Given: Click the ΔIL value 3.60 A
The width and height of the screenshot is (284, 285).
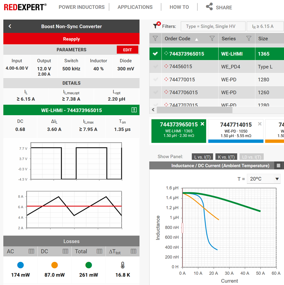Looking at the screenshot, I should pos(54,129).
